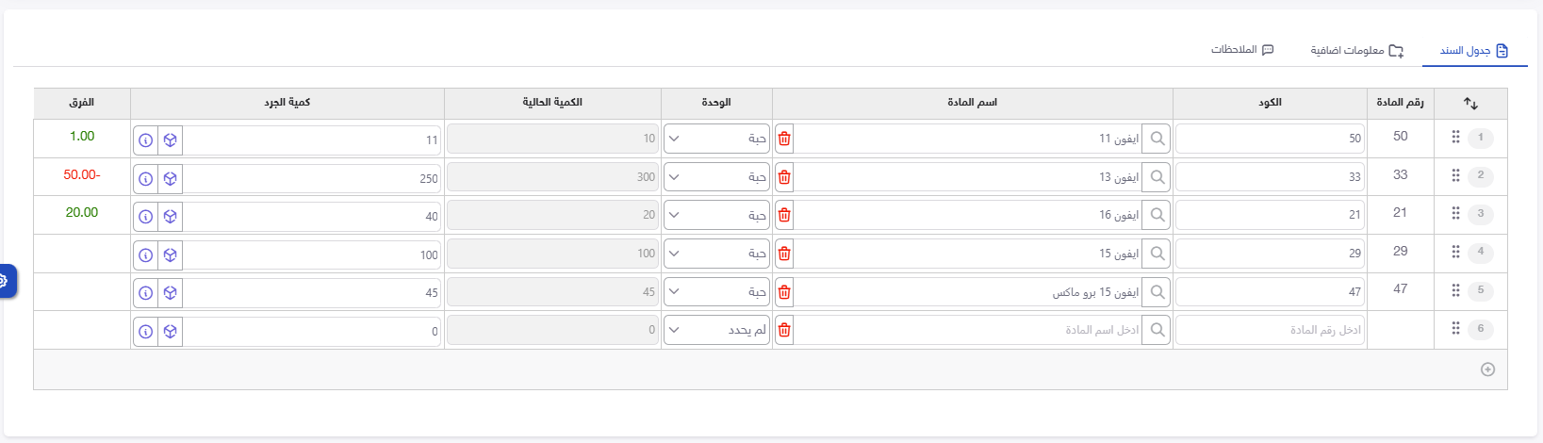Open unit dropdown showing لم يحدد

pyautogui.click(x=716, y=330)
